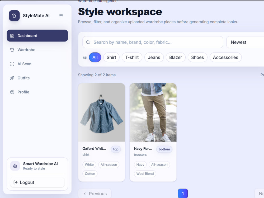Filter items by Jeans

point(154,57)
